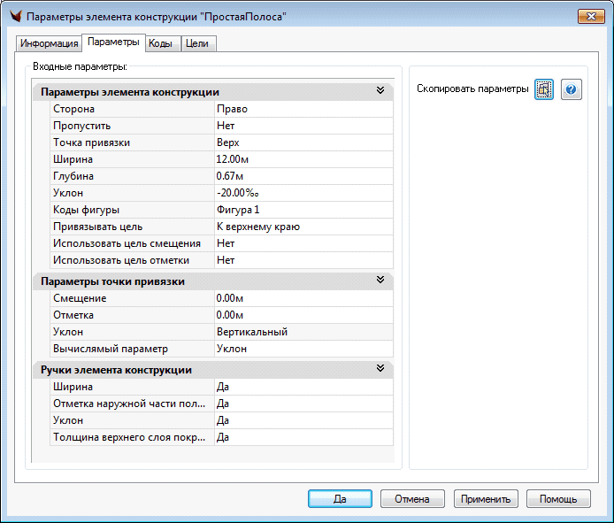
Task: Collapse the Параметры точки привязки section
Action: pyautogui.click(x=380, y=281)
